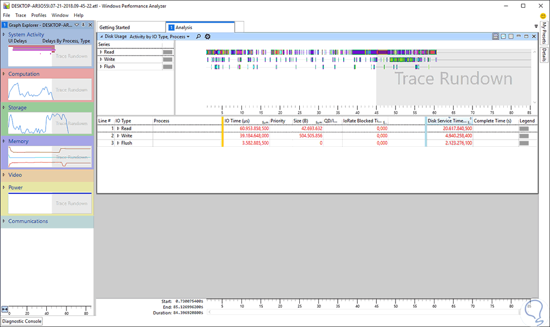The height and width of the screenshot is (327, 550).
Task: Sort by the Disk Service Time column header
Action: [449, 120]
